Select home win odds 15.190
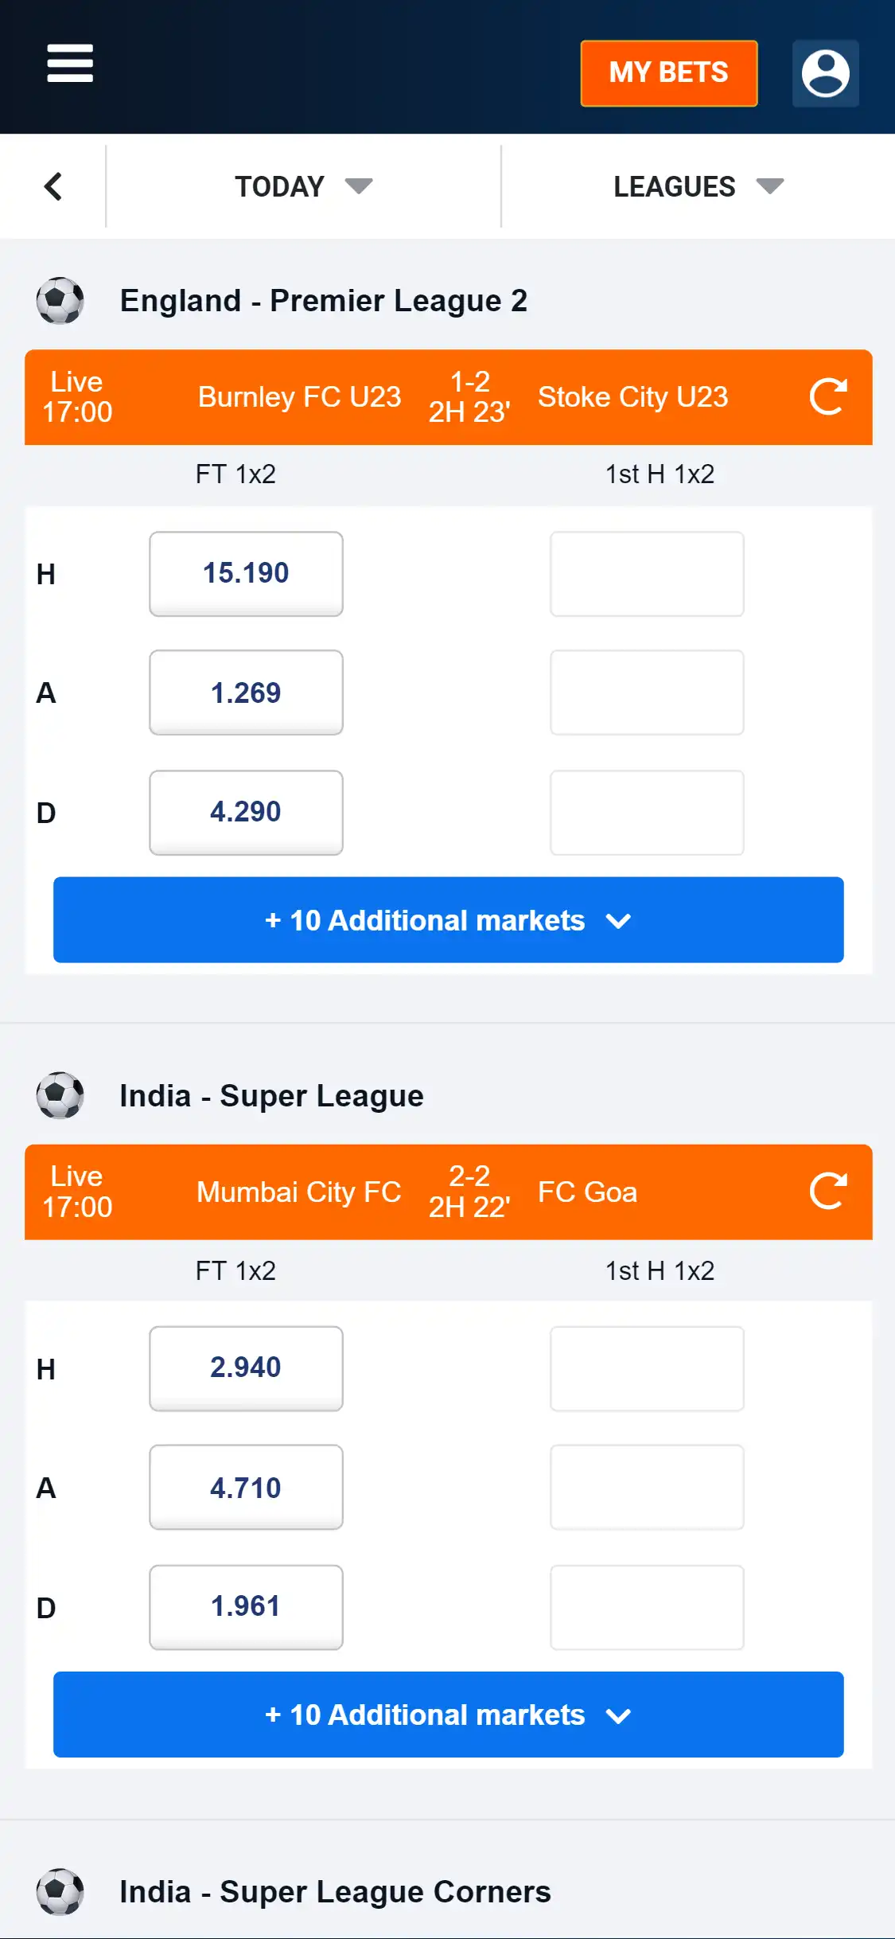The image size is (895, 1939). pyautogui.click(x=246, y=573)
